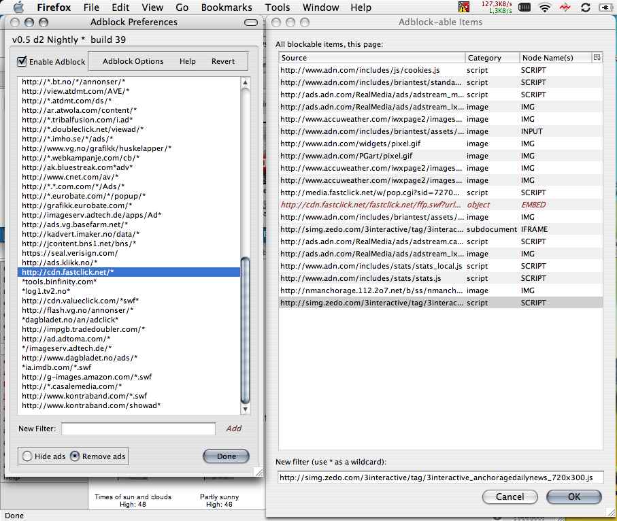Select the Remove ads radio button
Screen dimensions: 617x521
74,456
